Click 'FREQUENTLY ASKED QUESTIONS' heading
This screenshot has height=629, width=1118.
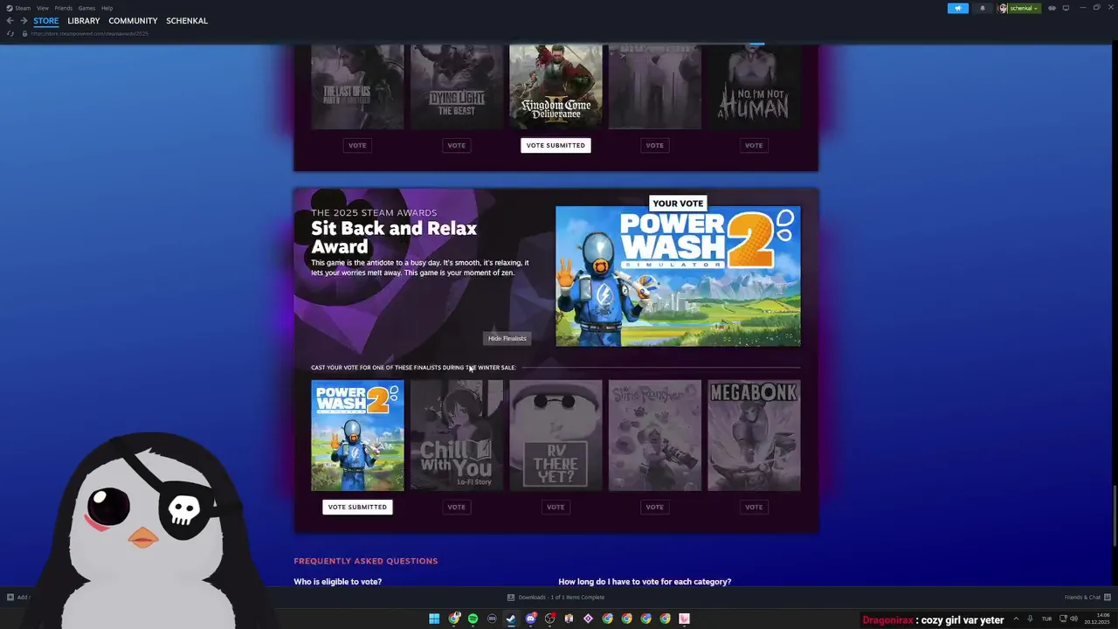(366, 561)
